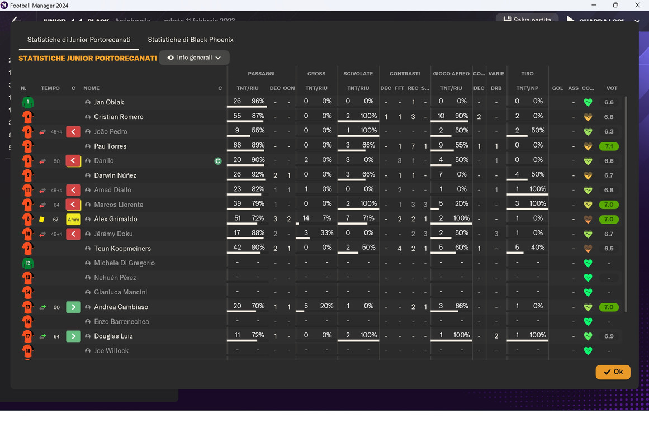Viewport: 649px width, 447px height.
Task: Click the yellow Amm badge on Álex Grimaldo's row
Action: tap(73, 220)
